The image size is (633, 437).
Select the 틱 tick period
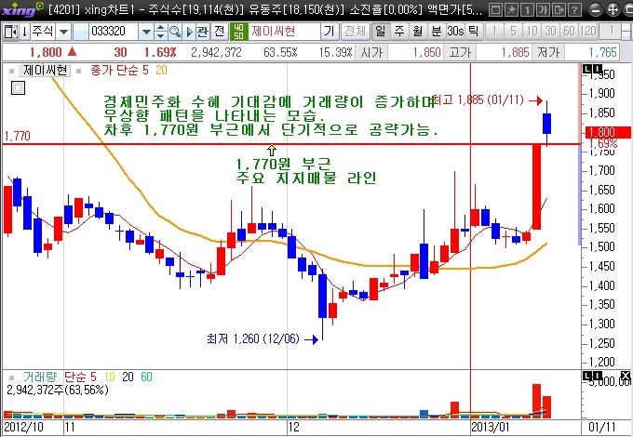[x=473, y=32]
